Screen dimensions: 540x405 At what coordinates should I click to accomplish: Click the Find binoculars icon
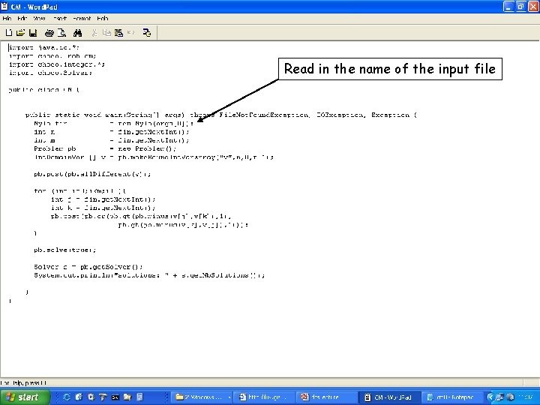point(77,33)
